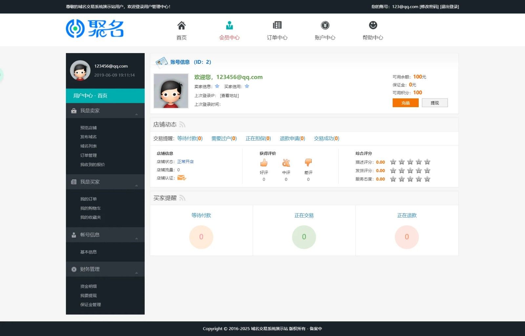This screenshot has width=525, height=336.
Task: Click the 订单中心 list icon
Action: tap(277, 25)
